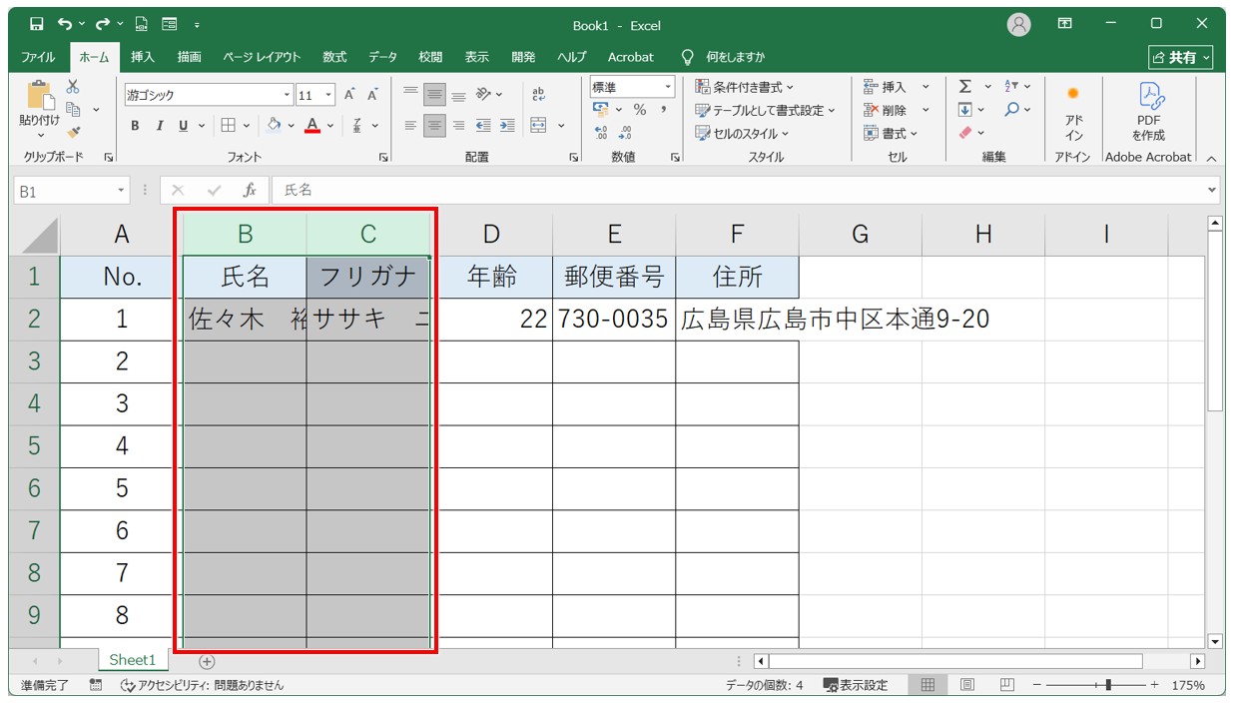
Task: Create PDF with Adobe Acrobat
Action: pos(1148,113)
